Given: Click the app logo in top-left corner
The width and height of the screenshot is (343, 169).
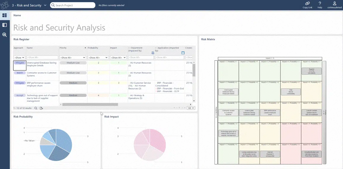Looking at the screenshot, I should coord(5,5).
